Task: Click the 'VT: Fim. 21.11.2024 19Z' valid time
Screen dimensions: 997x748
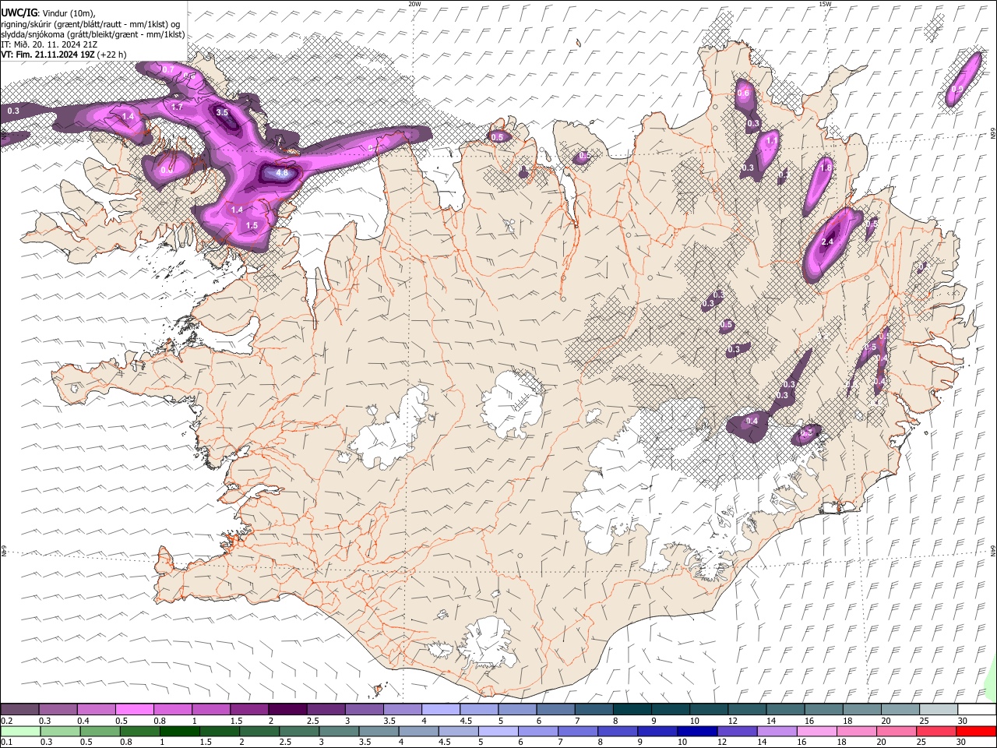Action: [48, 55]
